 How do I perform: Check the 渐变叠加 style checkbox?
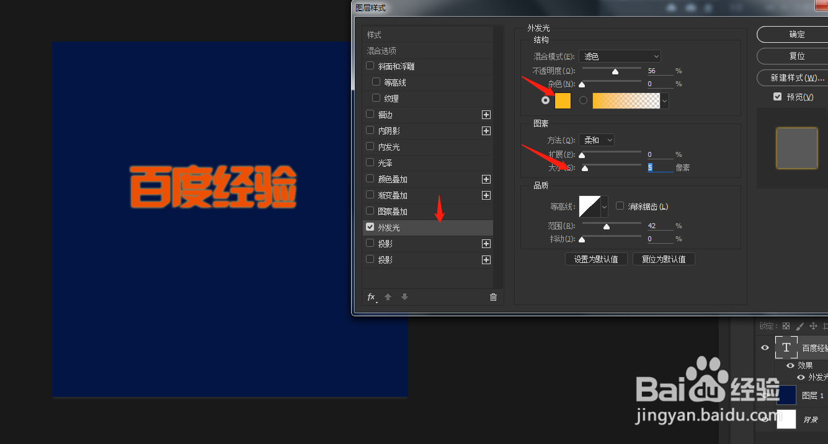point(370,195)
